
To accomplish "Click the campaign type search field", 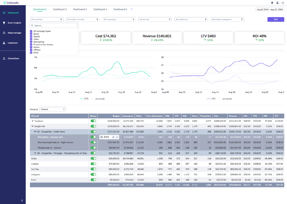I will click(x=54, y=25).
